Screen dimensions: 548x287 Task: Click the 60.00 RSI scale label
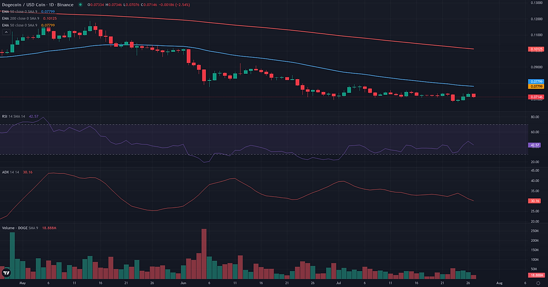[x=535, y=132]
